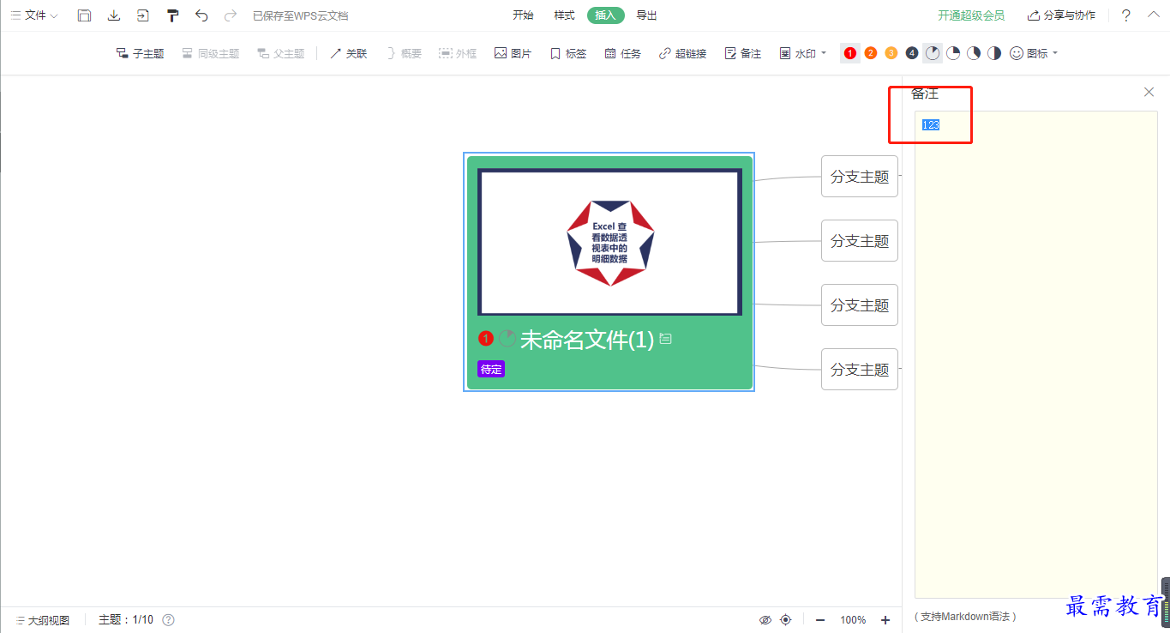Click into the notes text area
Screen dimensions: 1170x633
1035,354
